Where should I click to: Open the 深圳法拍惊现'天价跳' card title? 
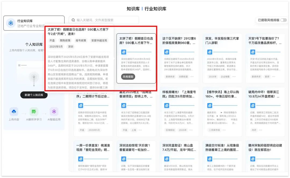(135, 148)
